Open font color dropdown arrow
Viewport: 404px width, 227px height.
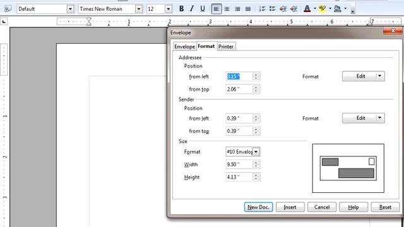(315, 9)
